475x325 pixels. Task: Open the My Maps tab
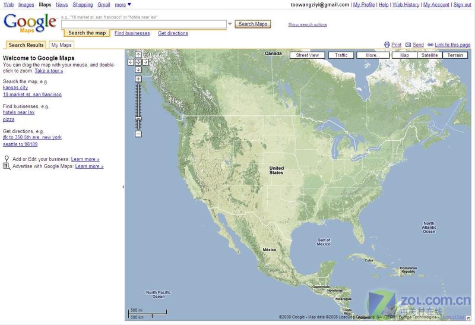pyautogui.click(x=61, y=45)
